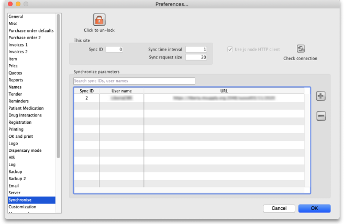Go to Dispensary mode preferences
Image resolution: width=344 pixels, height=224 pixels.
25,150
